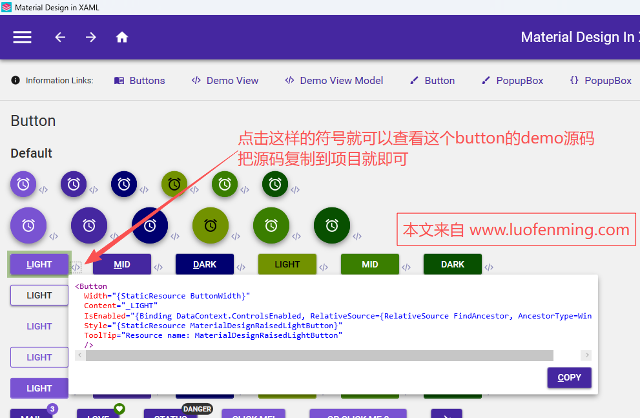Open code snippet icon beside the DARK button
The image size is (640, 418).
[x=240, y=266]
